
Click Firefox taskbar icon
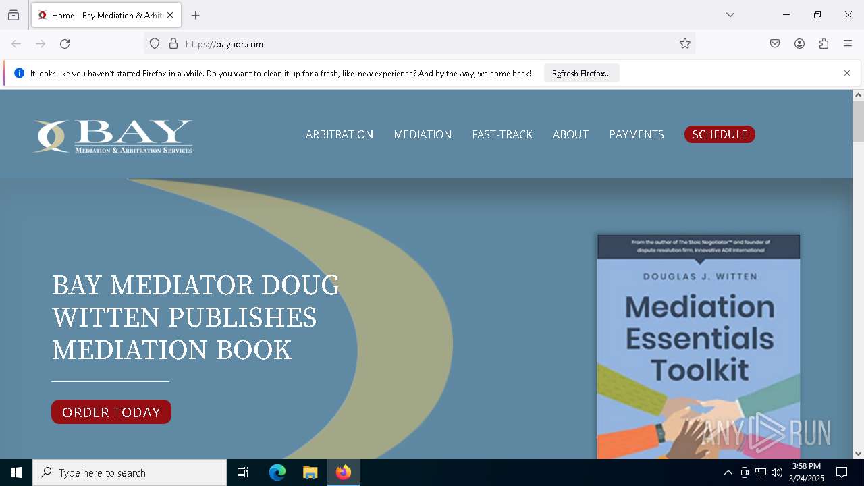coord(344,473)
